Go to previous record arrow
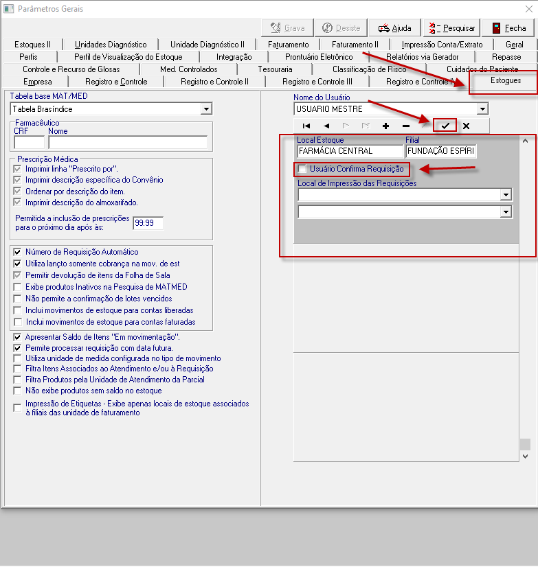 326,126
